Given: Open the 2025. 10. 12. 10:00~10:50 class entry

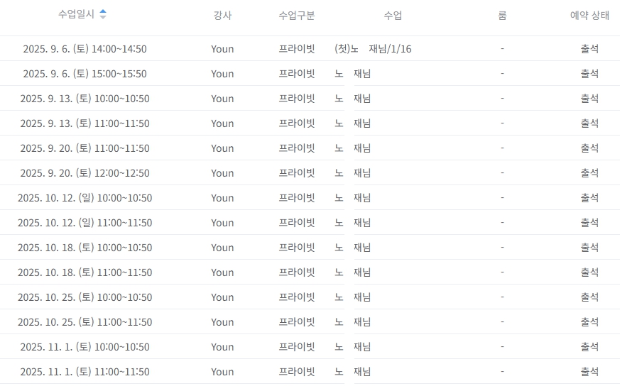Looking at the screenshot, I should [x=85, y=198].
